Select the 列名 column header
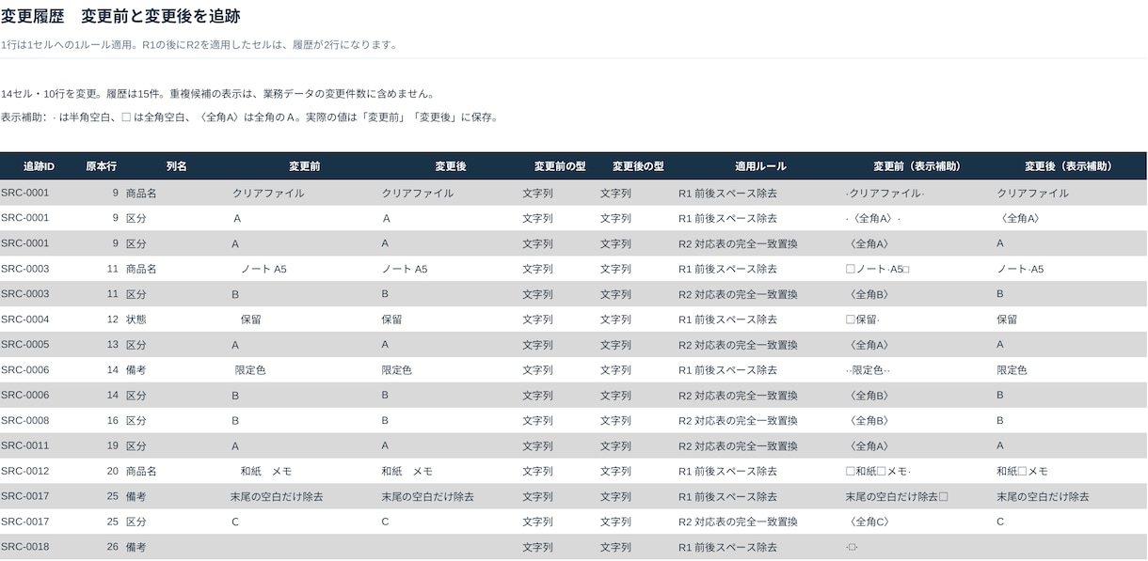Screen dimensions: 1148x561 pyautogui.click(x=177, y=166)
